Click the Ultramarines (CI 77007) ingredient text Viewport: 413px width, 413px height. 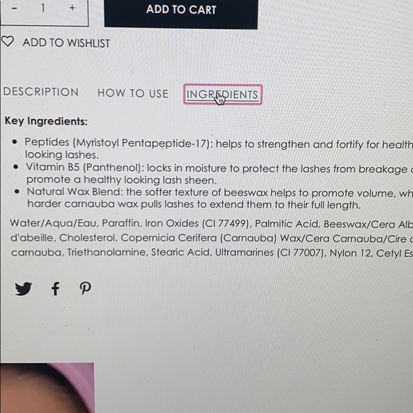[x=271, y=253]
